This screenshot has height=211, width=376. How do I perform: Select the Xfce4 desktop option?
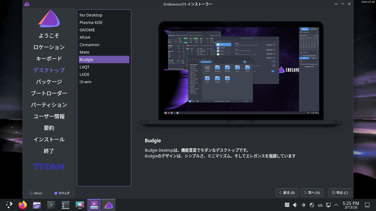tap(85, 37)
